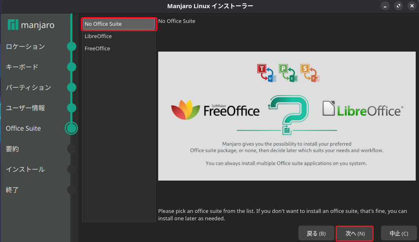Screen dimensions: 419x242
Task: Click the No Office Suite description heading
Action: (x=177, y=21)
